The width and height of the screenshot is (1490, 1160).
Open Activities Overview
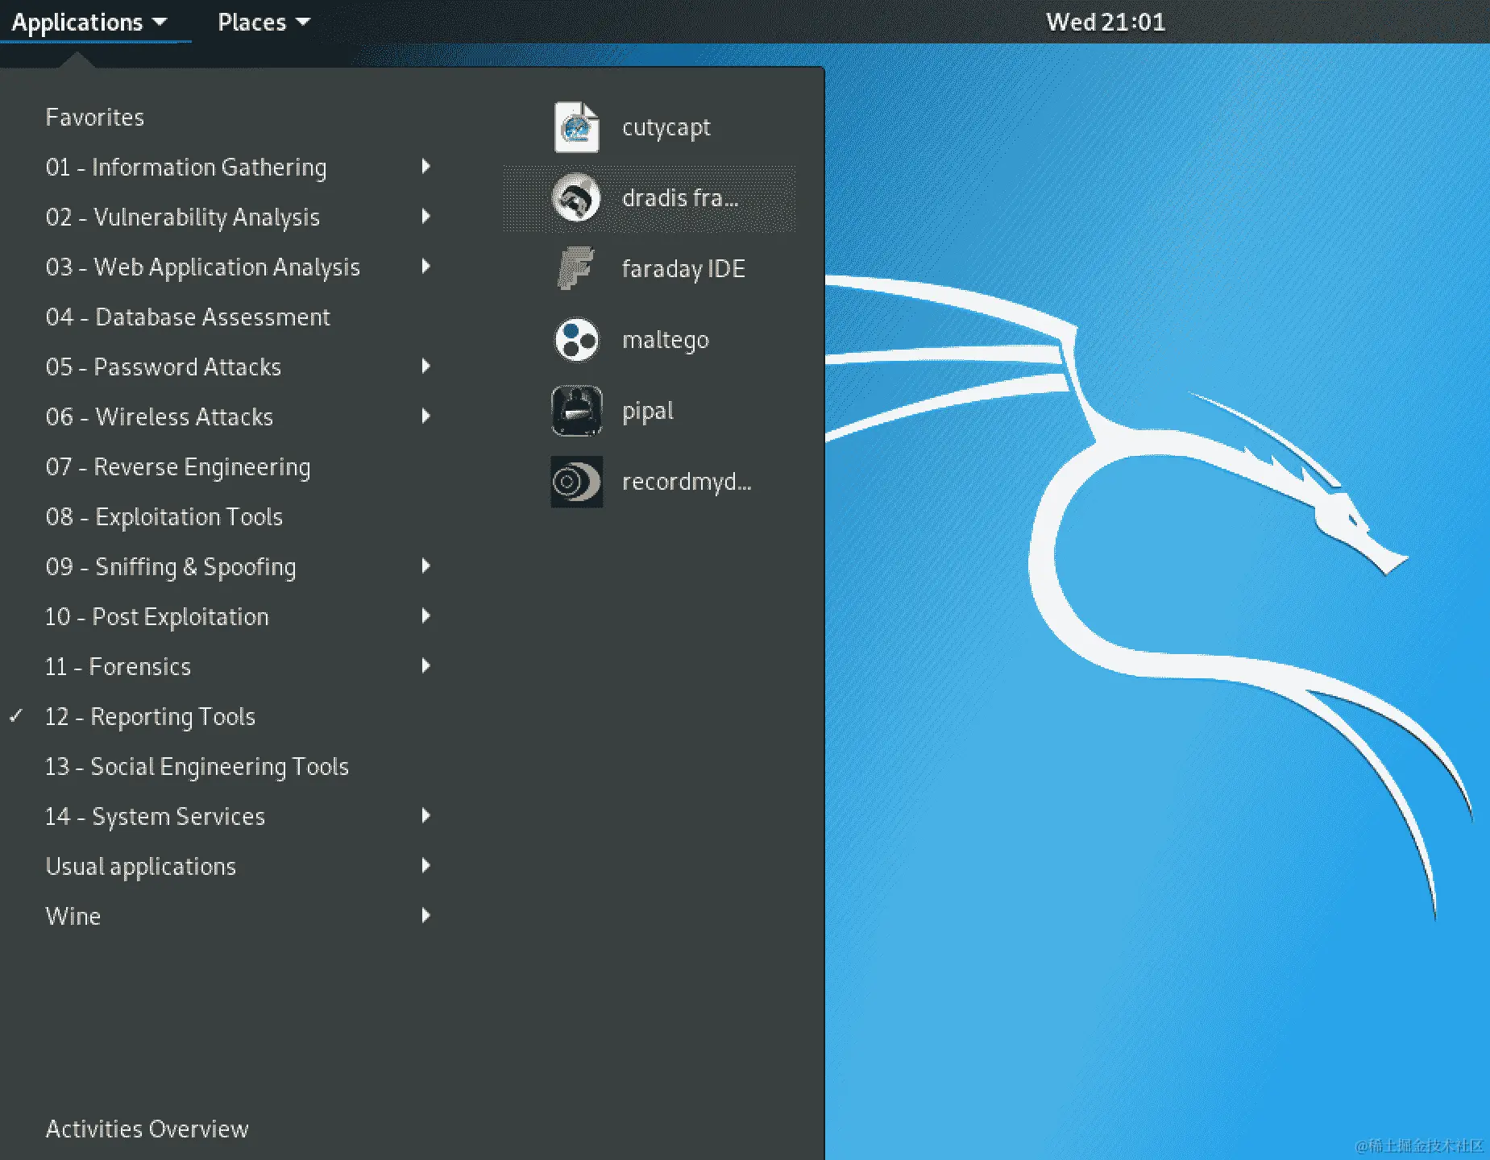pos(147,1129)
